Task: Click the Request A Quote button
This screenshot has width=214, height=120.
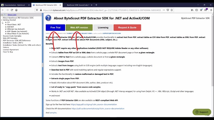Action: point(127,27)
